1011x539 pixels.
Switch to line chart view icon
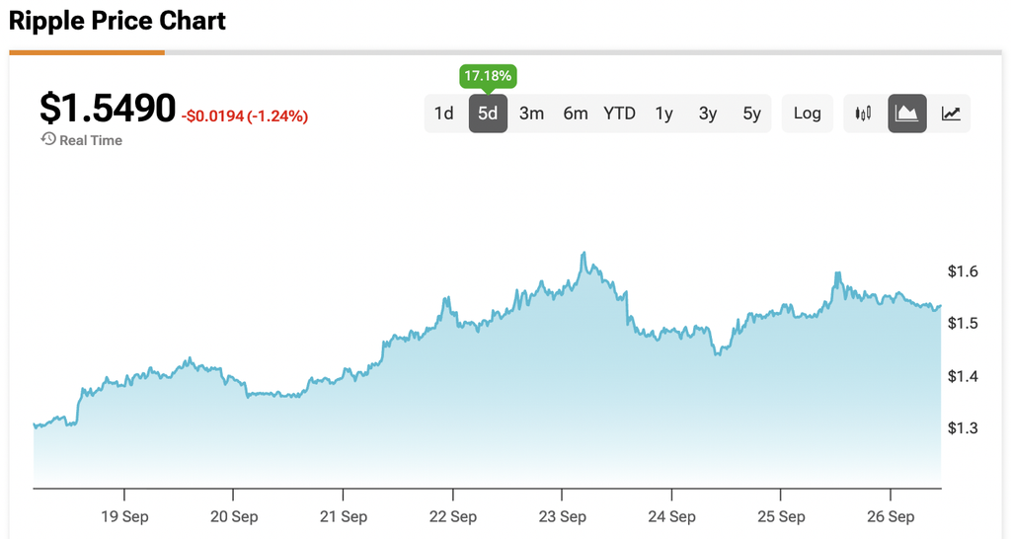tap(951, 114)
